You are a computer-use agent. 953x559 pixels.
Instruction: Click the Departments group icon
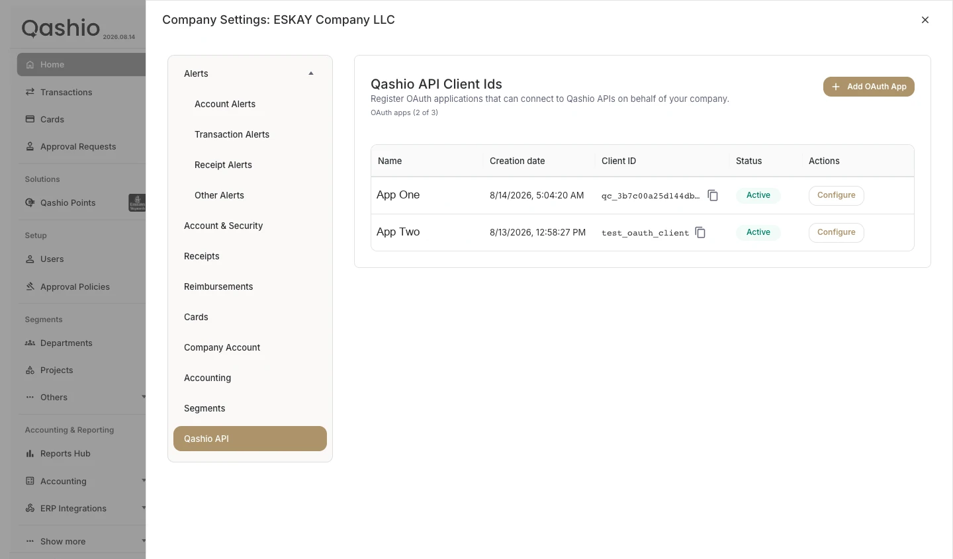pyautogui.click(x=30, y=343)
